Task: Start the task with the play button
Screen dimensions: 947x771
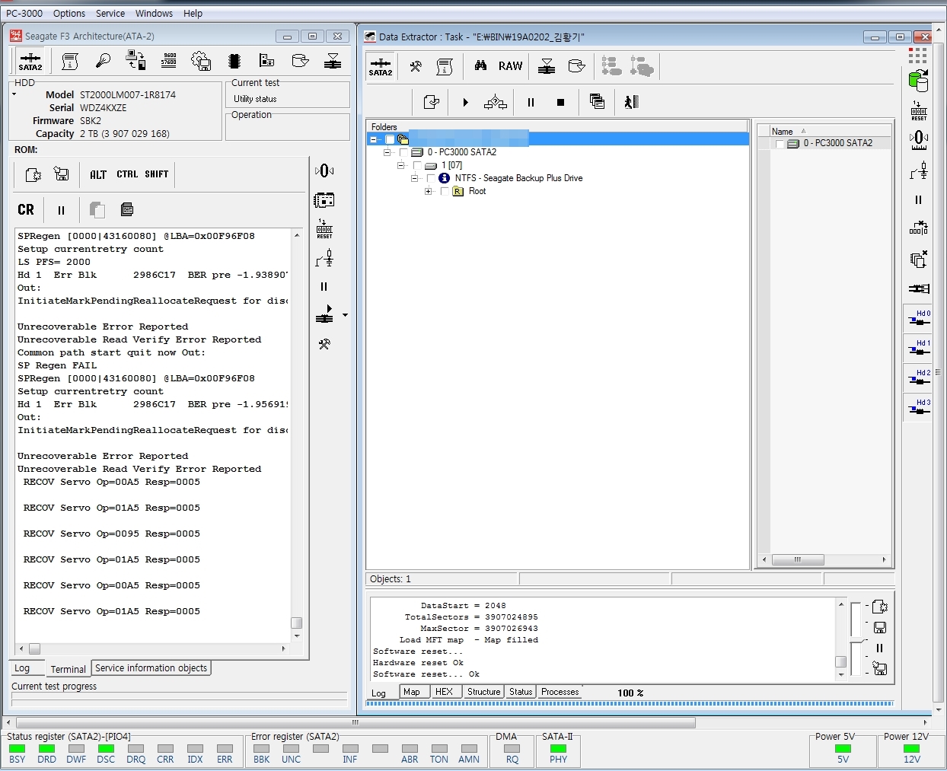Action: pos(465,102)
